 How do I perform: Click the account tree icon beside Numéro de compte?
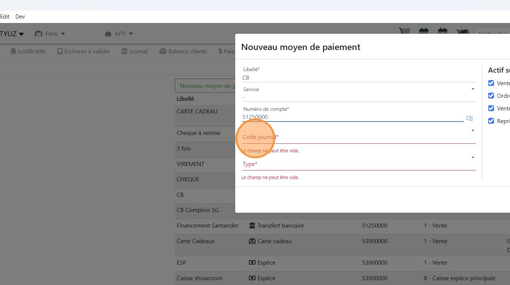click(x=470, y=118)
